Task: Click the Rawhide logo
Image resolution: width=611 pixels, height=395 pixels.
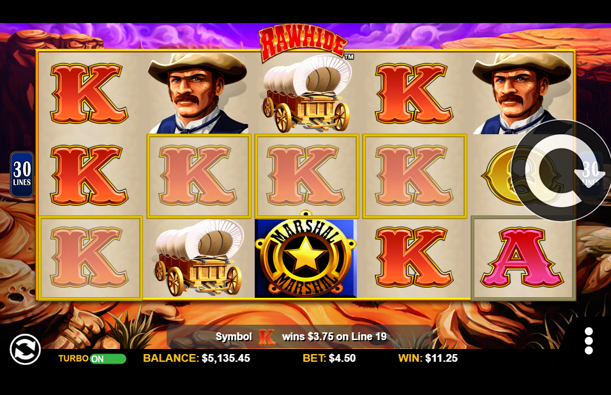Action: click(x=303, y=43)
